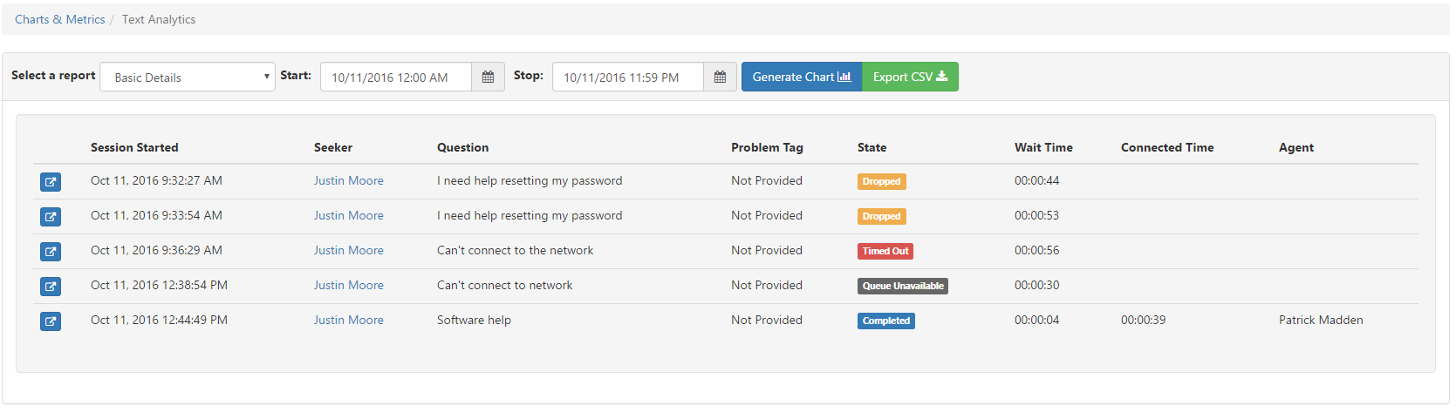
Task: Open session details for 12:44:49 PM row
Action: [51, 321]
